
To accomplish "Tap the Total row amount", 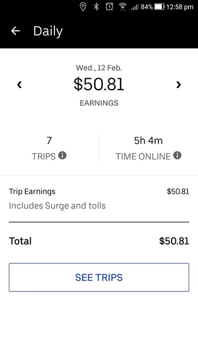I will pos(174,241).
